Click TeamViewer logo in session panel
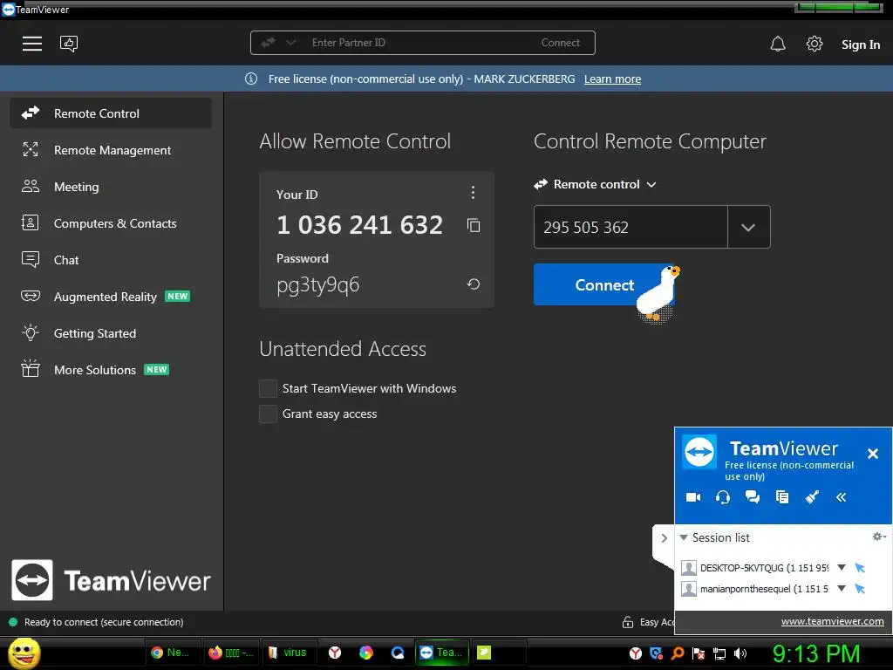Screen dimensions: 893x670 (x=699, y=453)
